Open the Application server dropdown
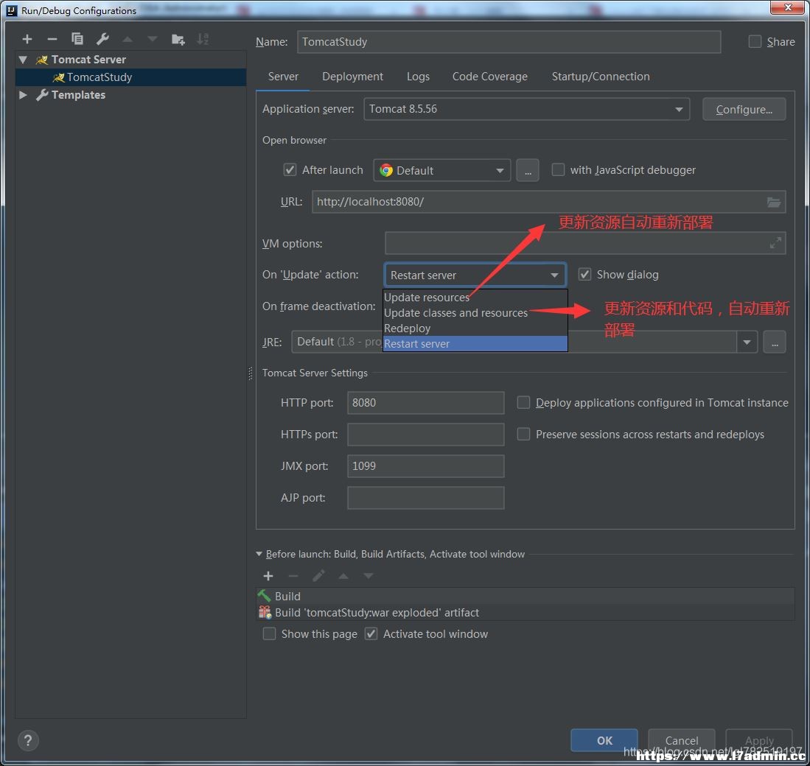Screen dimensions: 810x766 526,109
